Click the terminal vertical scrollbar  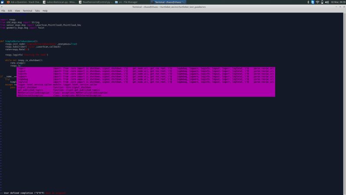344,104
